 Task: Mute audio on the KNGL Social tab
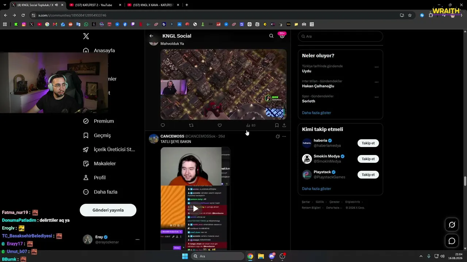click(57, 5)
